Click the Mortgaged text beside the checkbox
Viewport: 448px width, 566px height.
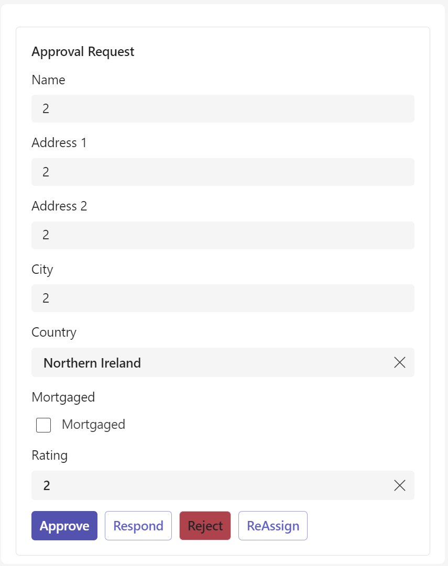coord(93,424)
